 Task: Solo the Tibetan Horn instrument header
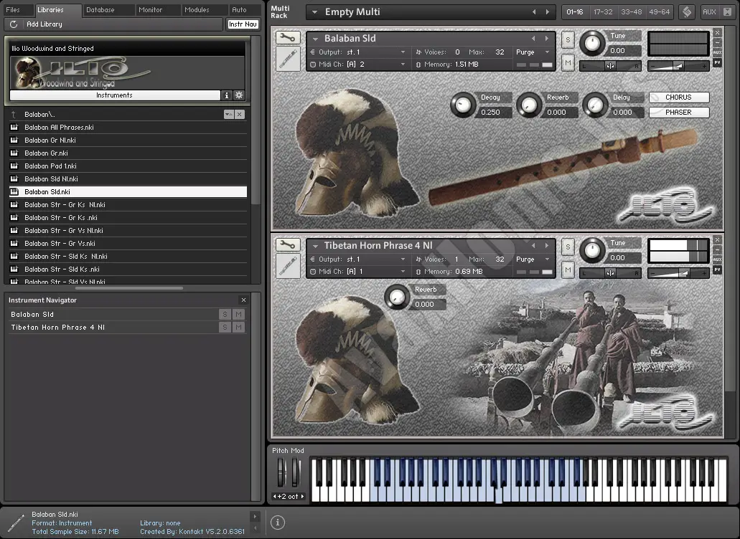(568, 247)
